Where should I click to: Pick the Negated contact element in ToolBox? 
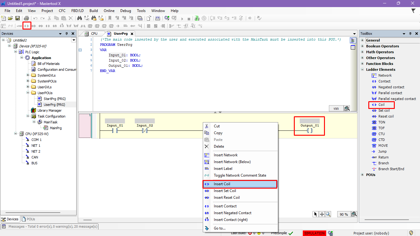(391, 87)
